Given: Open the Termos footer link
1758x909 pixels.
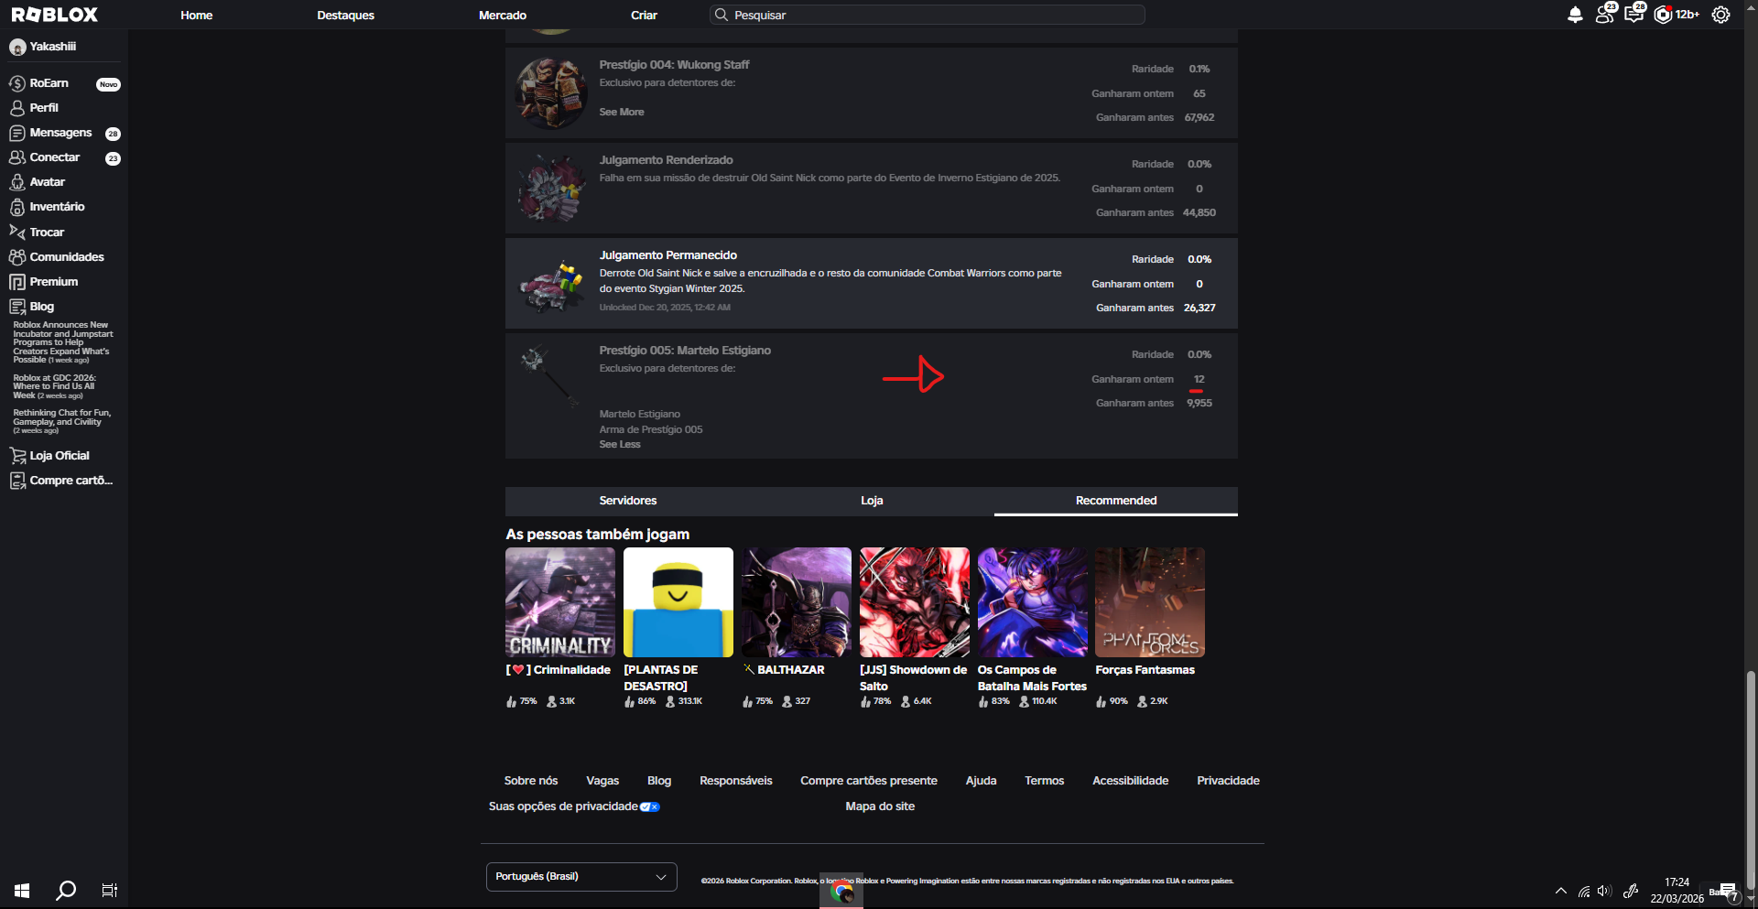Looking at the screenshot, I should click(x=1045, y=781).
